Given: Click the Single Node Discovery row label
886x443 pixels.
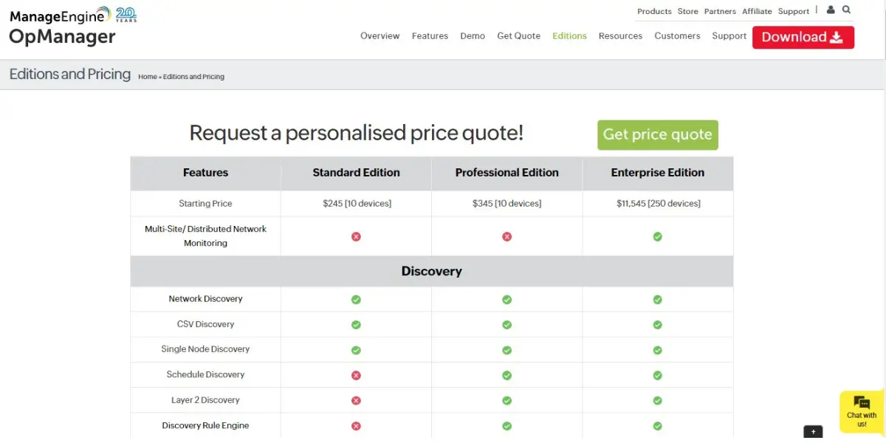Looking at the screenshot, I should (205, 349).
